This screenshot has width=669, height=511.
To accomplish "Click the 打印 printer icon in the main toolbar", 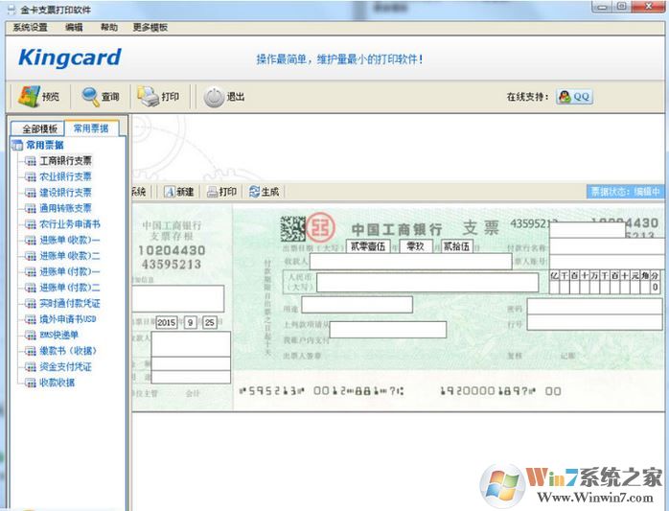I will [x=148, y=96].
